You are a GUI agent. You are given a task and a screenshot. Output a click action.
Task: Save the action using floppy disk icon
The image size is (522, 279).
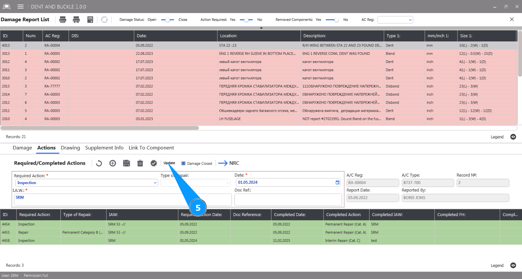126,163
